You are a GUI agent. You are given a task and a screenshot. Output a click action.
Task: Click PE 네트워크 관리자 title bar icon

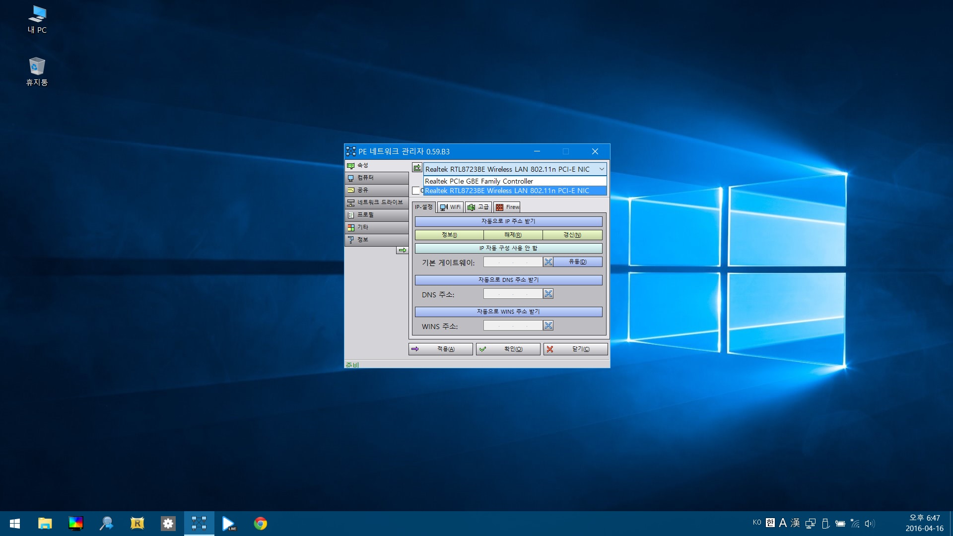tap(351, 151)
